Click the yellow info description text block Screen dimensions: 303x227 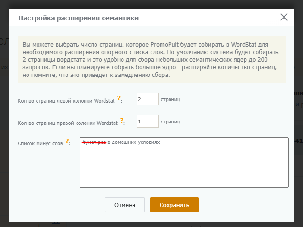pyautogui.click(x=151, y=59)
